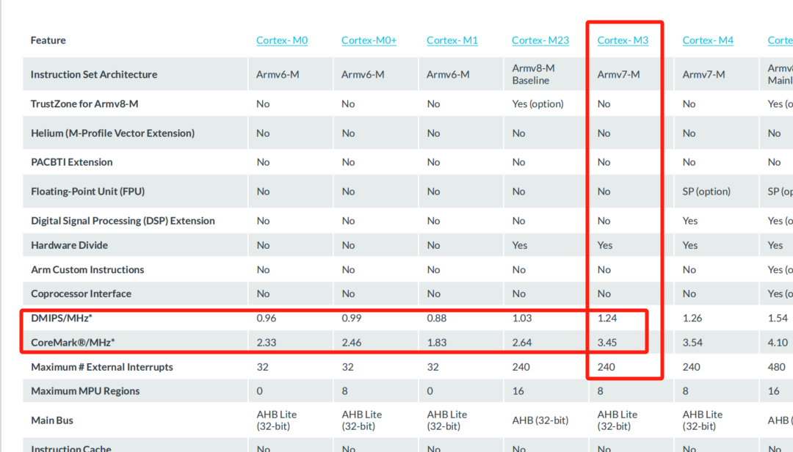Click AHB Lite (32-bit) under Cortex-M0
This screenshot has width=793, height=452.
click(276, 420)
